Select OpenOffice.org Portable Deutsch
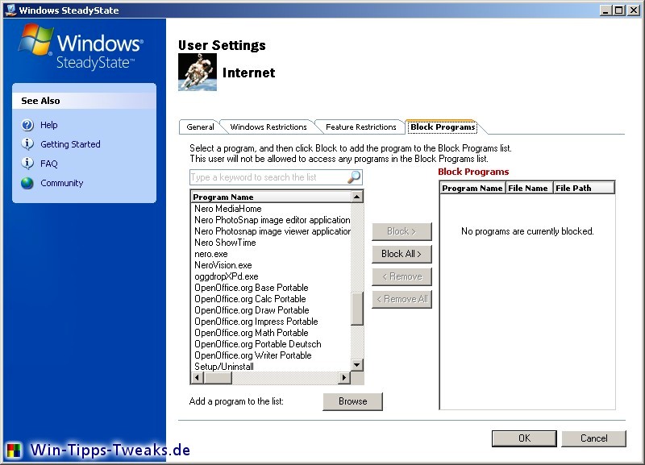Image resolution: width=645 pixels, height=465 pixels. [x=258, y=344]
